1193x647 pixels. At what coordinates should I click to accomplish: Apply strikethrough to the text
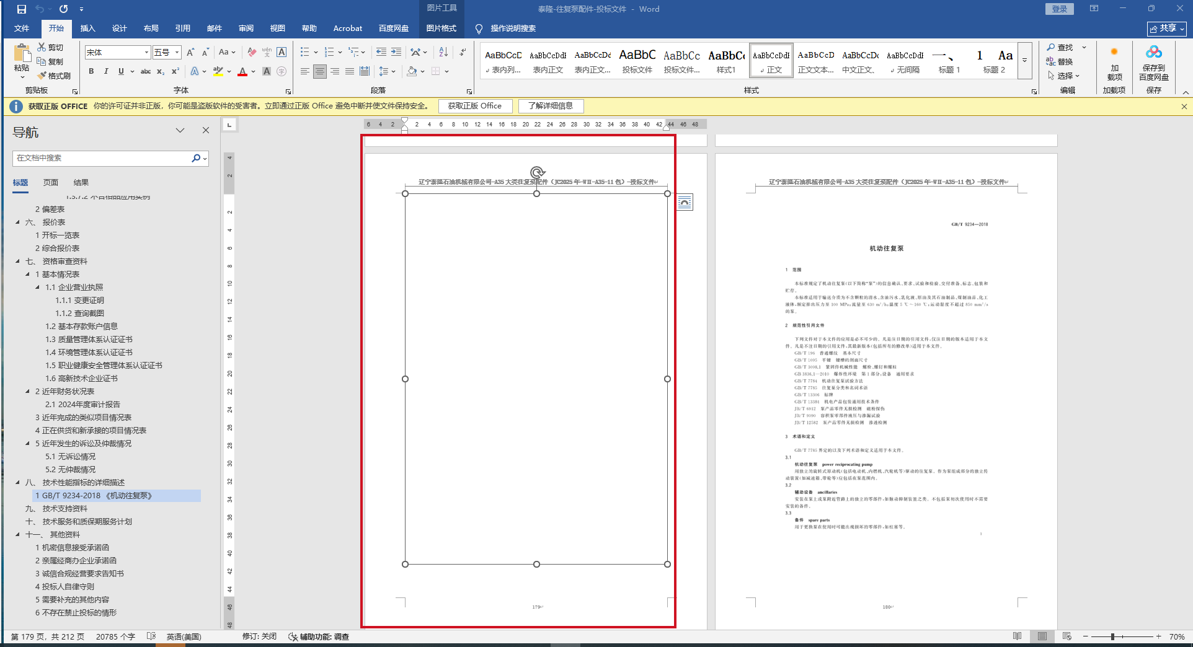pyautogui.click(x=145, y=72)
